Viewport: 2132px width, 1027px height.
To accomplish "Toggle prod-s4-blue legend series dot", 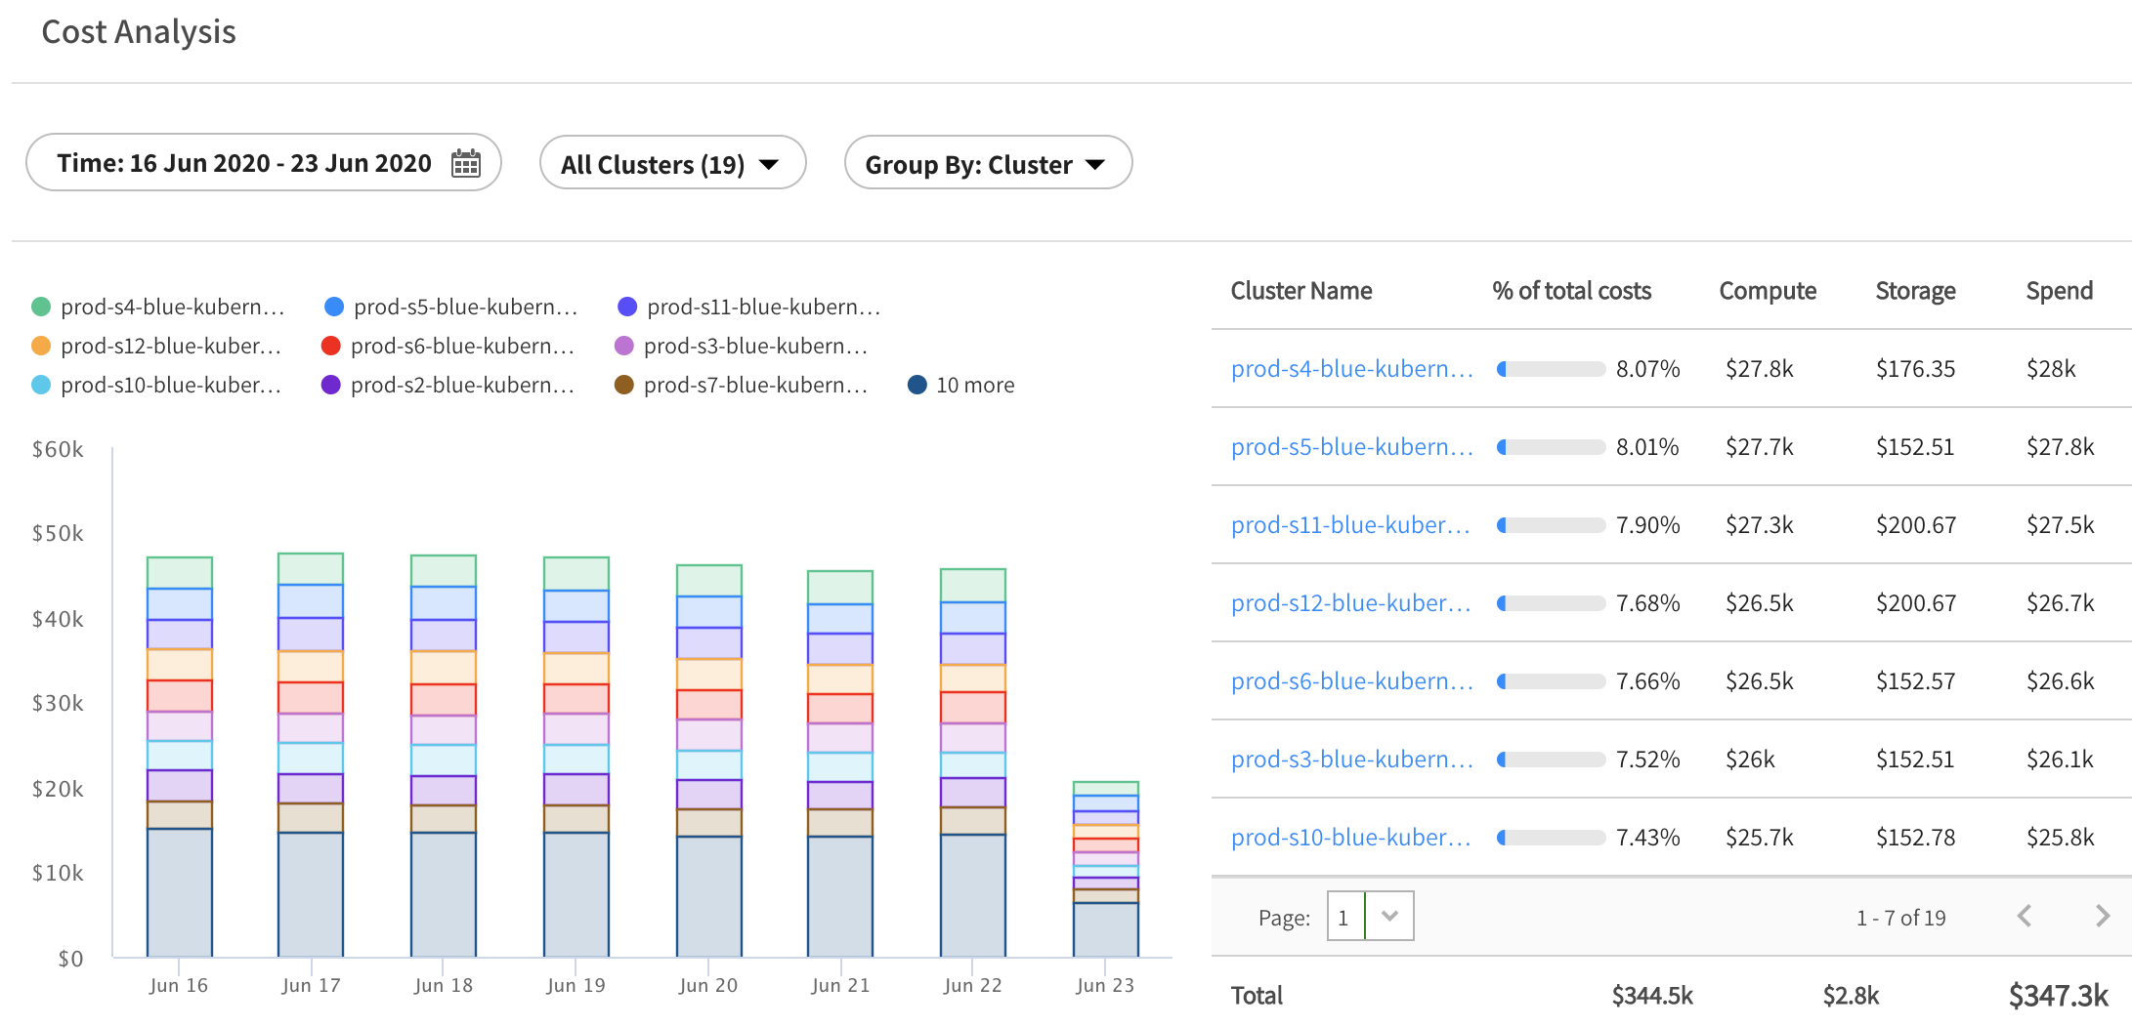I will (x=41, y=307).
